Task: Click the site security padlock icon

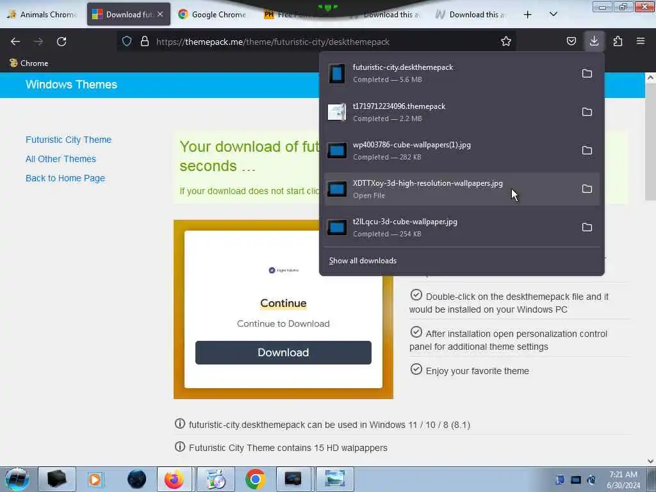Action: click(145, 41)
